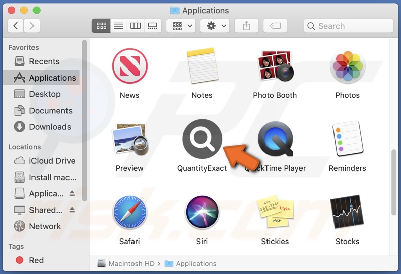This screenshot has width=401, height=274.
Task: Open the Safari compass icon
Action: [129, 212]
